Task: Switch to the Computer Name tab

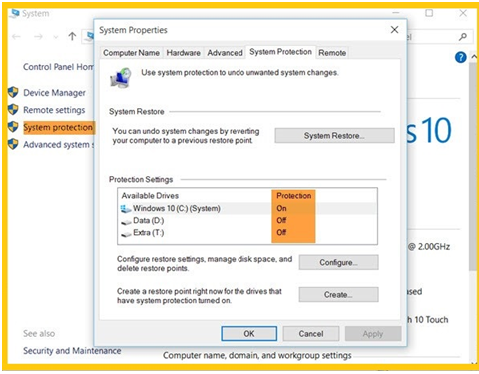Action: click(x=131, y=53)
